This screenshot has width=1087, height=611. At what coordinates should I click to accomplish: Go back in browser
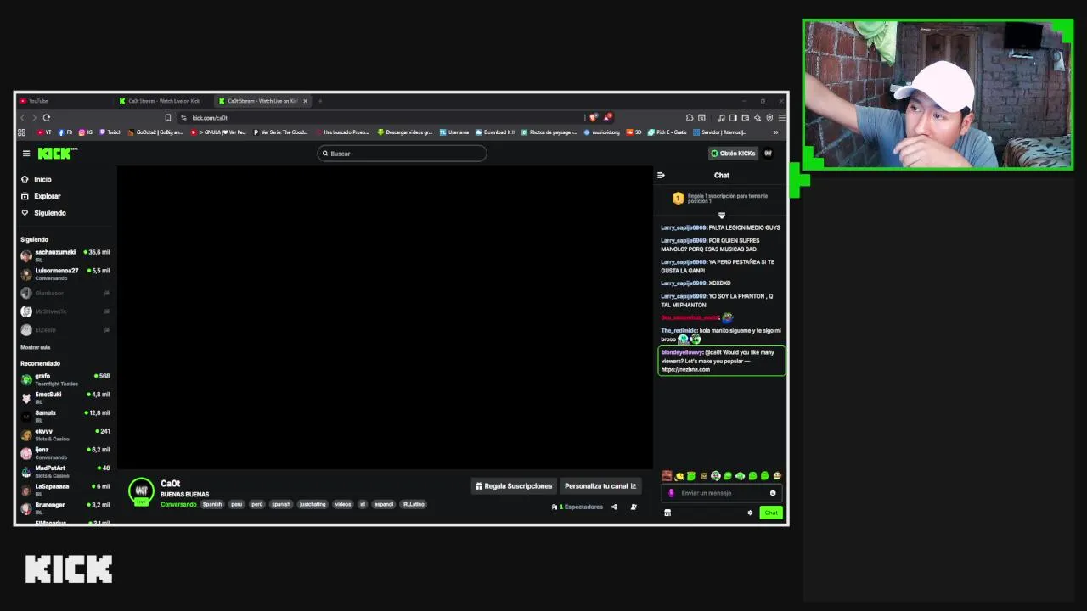[x=23, y=118]
